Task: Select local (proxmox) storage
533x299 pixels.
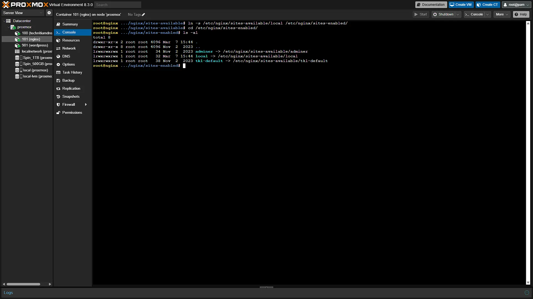Action: point(31,70)
